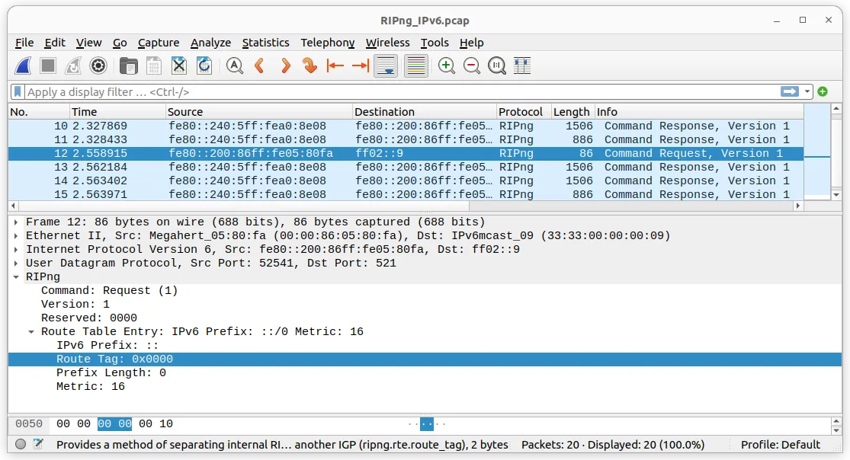Click the stop capture square icon

[48, 65]
